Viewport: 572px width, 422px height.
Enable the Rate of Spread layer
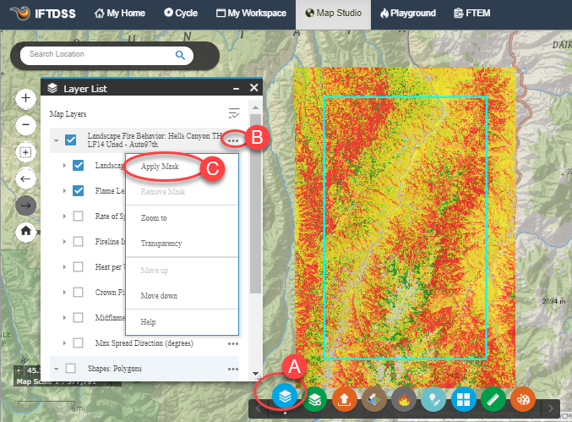click(78, 216)
